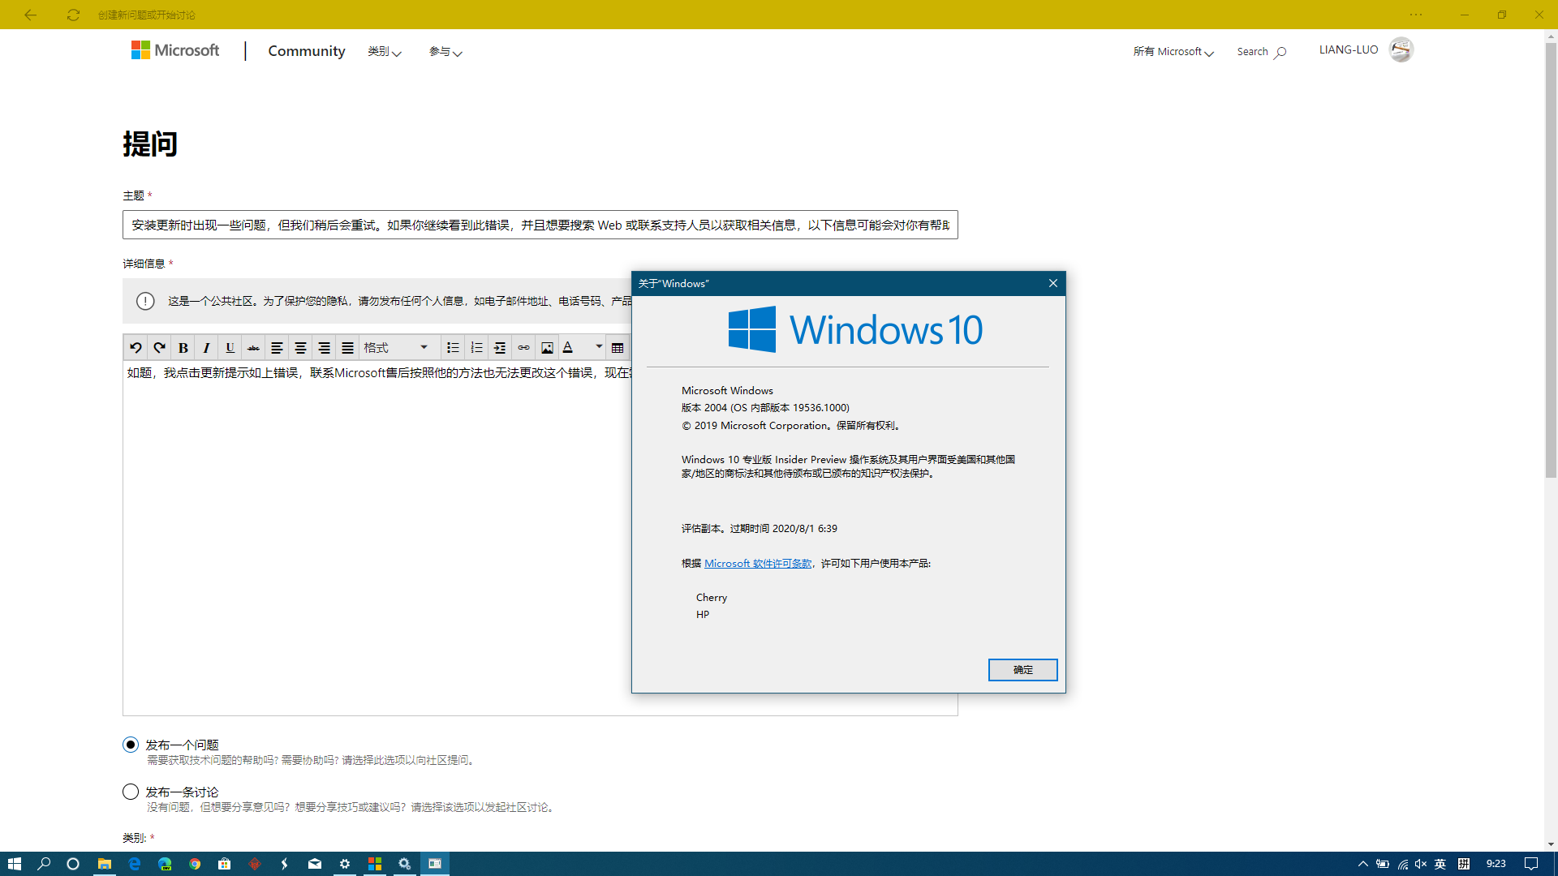
Task: Open the Mail app from taskbar
Action: 315,864
